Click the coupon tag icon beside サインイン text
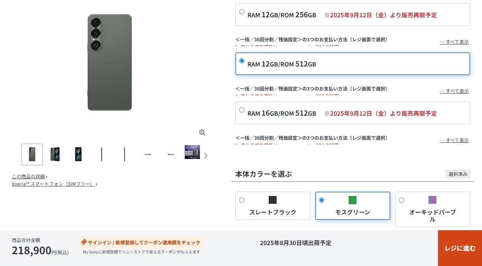Viewport: 482px width, 266px height. [84, 242]
